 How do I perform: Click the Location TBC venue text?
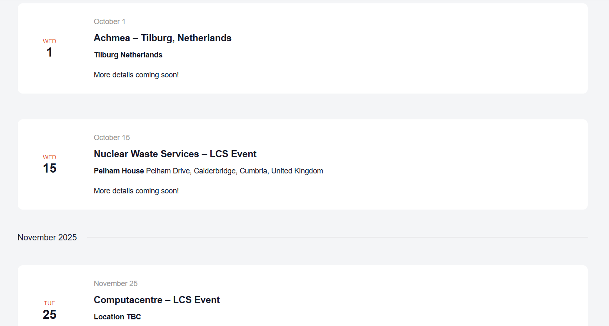tap(117, 317)
